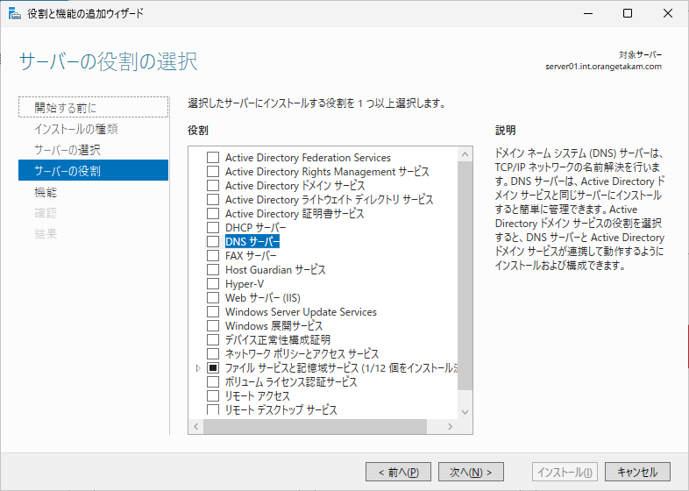Expand ファイル サービスと記憶域サービス tree node
The width and height of the screenshot is (689, 491).
click(198, 368)
